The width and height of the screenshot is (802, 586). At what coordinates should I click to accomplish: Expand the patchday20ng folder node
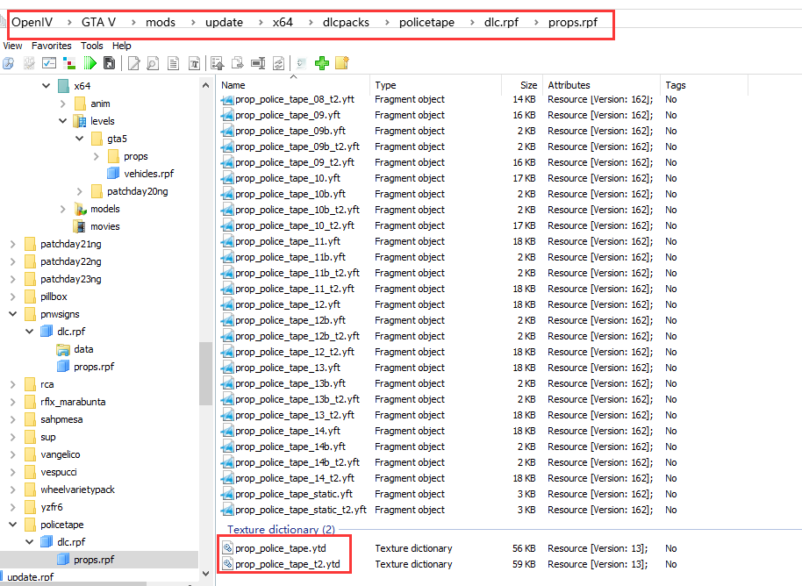pyautogui.click(x=79, y=192)
